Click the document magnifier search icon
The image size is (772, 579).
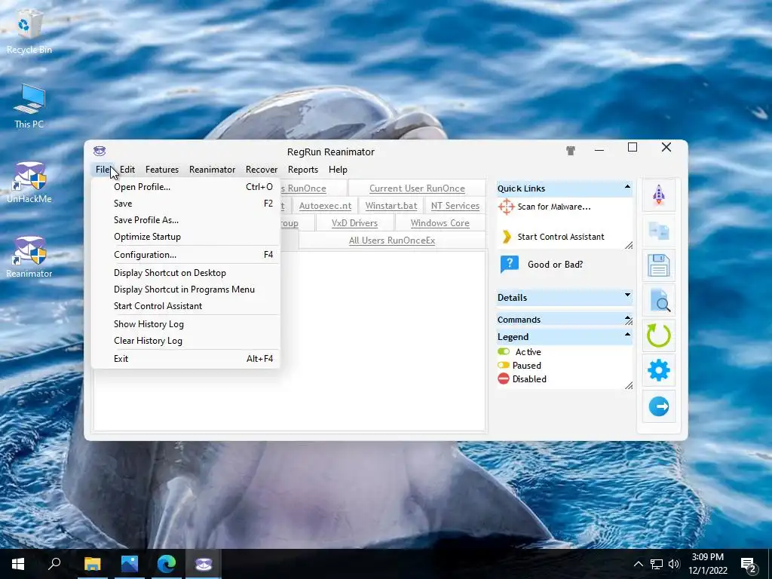tap(659, 300)
